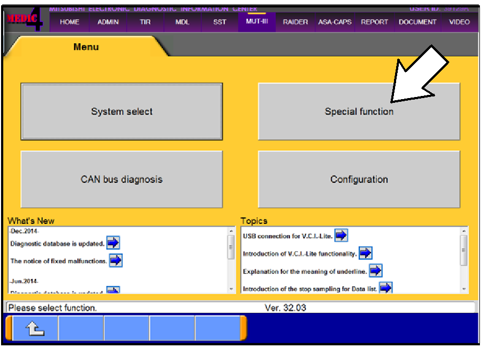Open the System select function

(122, 112)
